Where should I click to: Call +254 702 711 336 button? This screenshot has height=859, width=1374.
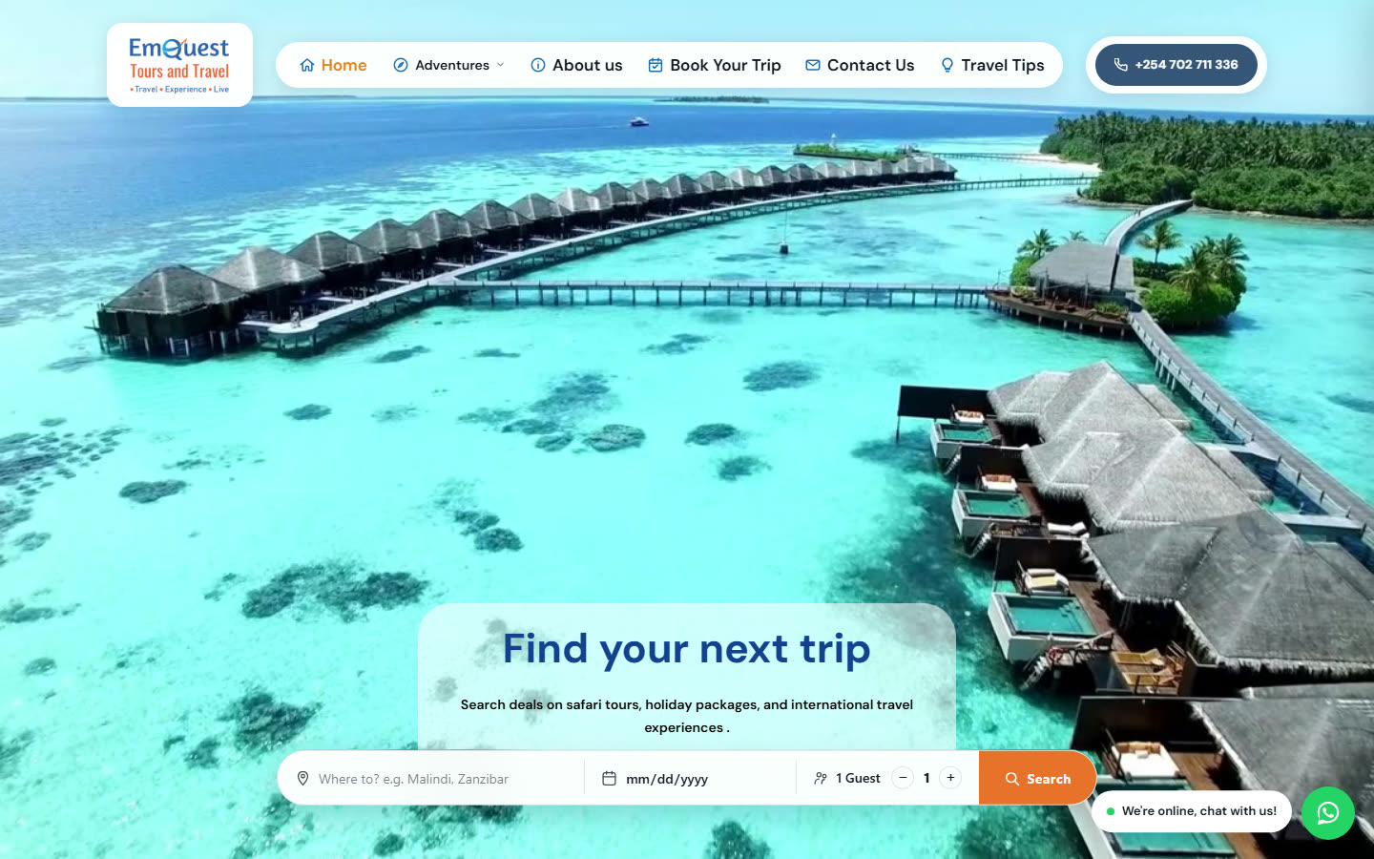point(1176,65)
